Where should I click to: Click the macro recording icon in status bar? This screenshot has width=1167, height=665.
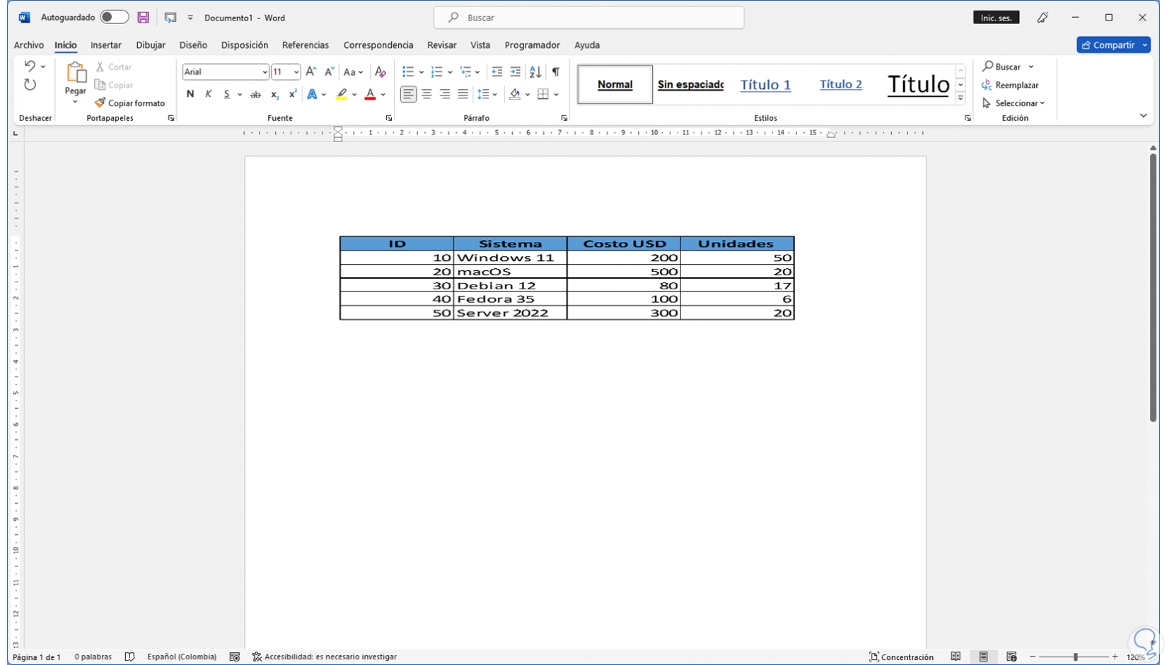(x=235, y=657)
